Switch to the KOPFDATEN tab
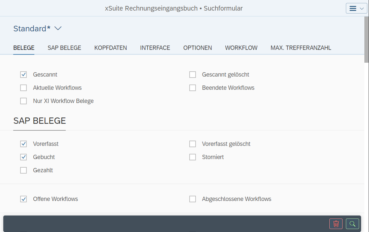The height and width of the screenshot is (232, 369). (x=110, y=48)
